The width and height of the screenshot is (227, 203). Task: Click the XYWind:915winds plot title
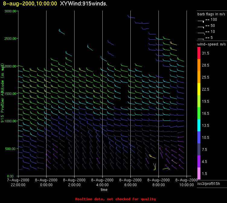[84, 4]
